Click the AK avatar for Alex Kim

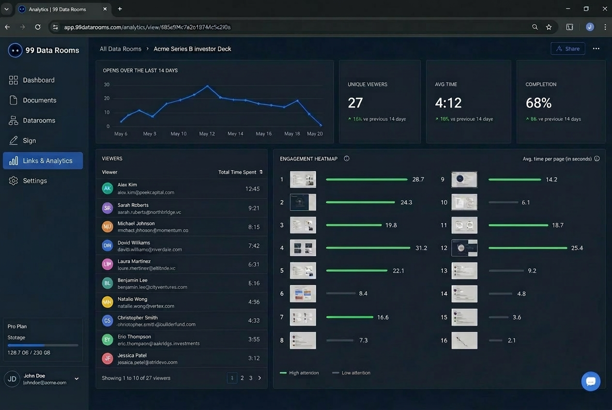[x=107, y=189]
